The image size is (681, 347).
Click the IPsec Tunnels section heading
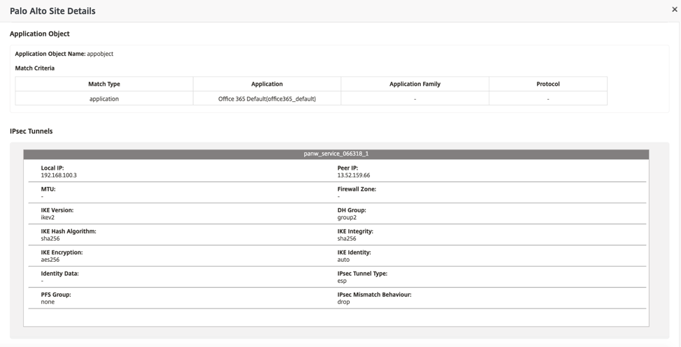coord(31,131)
